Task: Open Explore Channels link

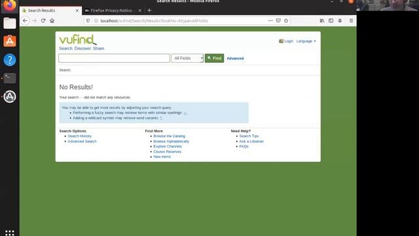Action: 168,146
